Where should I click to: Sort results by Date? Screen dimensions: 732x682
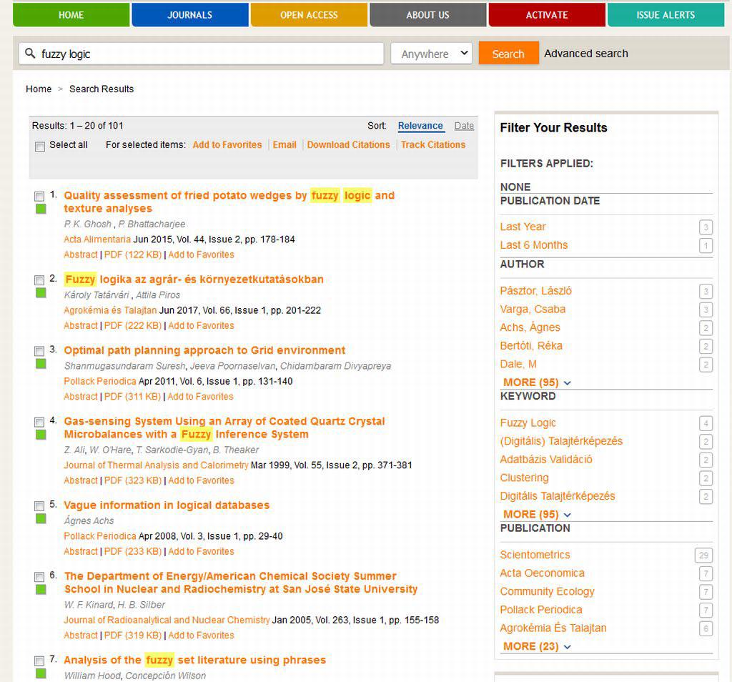464,126
